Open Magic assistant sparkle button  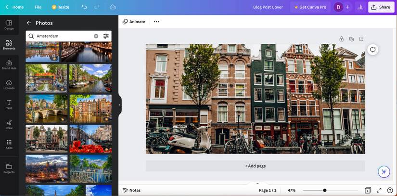(384, 172)
